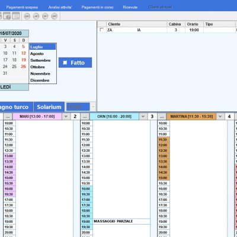Open Analisi attivita' menu
This screenshot has width=237, height=237.
pyautogui.click(x=60, y=7)
